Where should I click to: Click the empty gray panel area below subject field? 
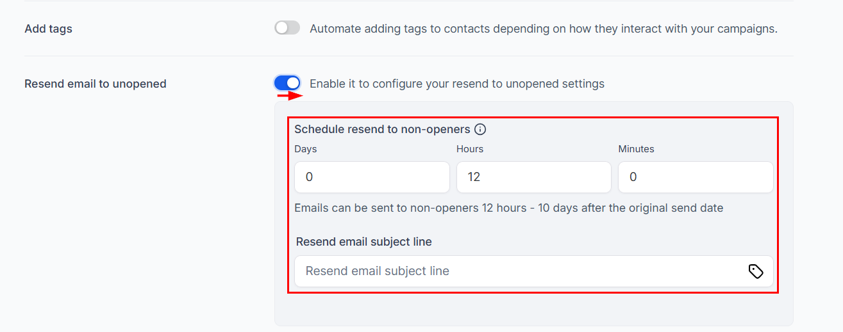click(533, 310)
